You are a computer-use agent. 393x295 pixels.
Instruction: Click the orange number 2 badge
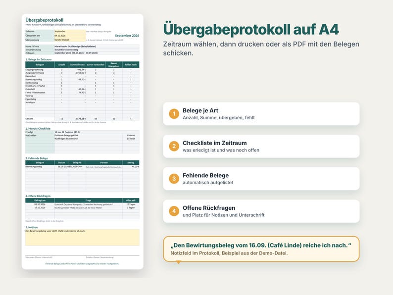pos(174,147)
